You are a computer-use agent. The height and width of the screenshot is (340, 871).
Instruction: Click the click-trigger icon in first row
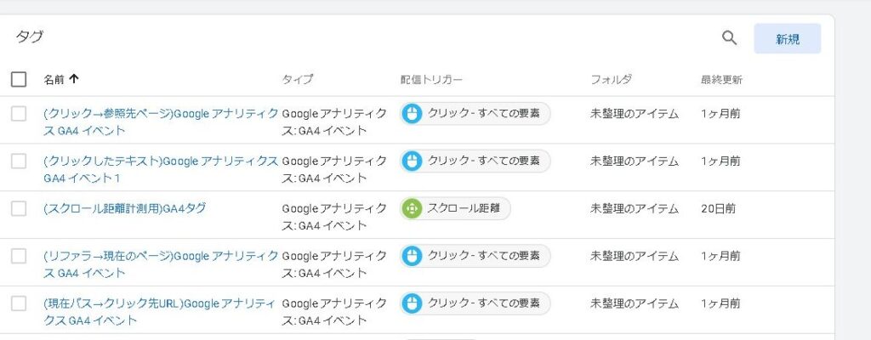pos(413,113)
